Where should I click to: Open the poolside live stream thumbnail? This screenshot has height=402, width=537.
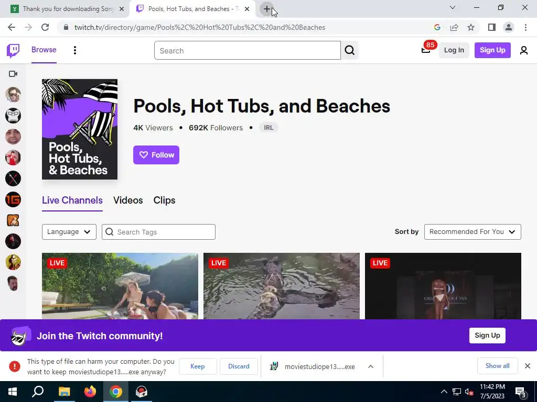tap(120, 286)
